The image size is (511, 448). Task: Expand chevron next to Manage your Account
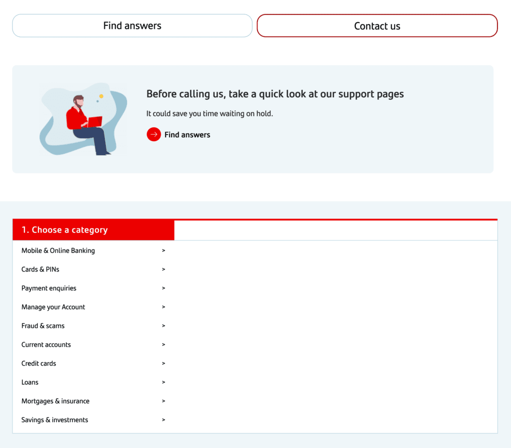[164, 307]
